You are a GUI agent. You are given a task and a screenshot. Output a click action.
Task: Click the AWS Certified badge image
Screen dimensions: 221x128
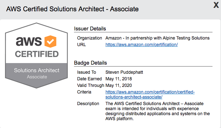[x=37, y=55]
